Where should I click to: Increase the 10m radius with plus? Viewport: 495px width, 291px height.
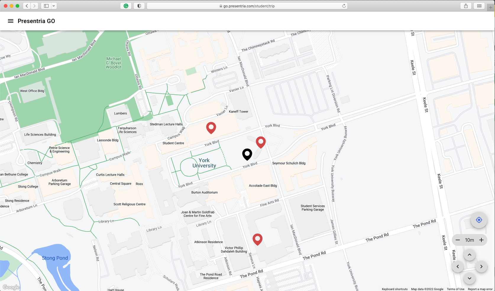click(x=481, y=240)
